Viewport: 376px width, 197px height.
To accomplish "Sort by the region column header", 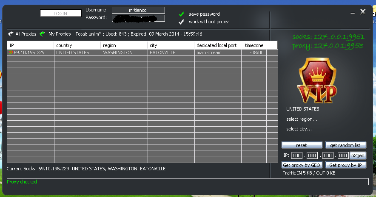I will [124, 45].
